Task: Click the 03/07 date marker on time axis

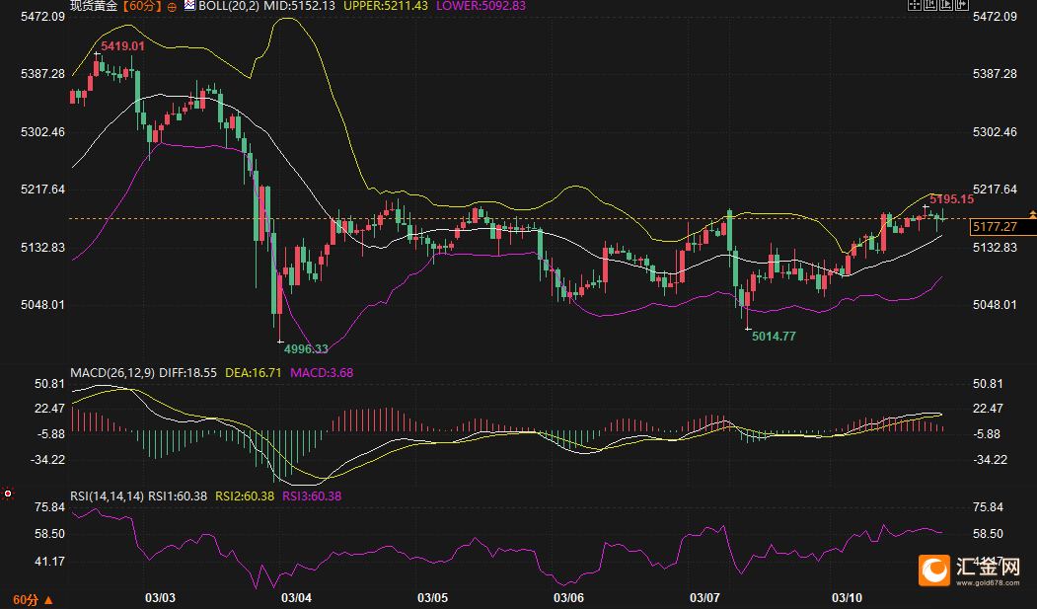Action: click(705, 598)
